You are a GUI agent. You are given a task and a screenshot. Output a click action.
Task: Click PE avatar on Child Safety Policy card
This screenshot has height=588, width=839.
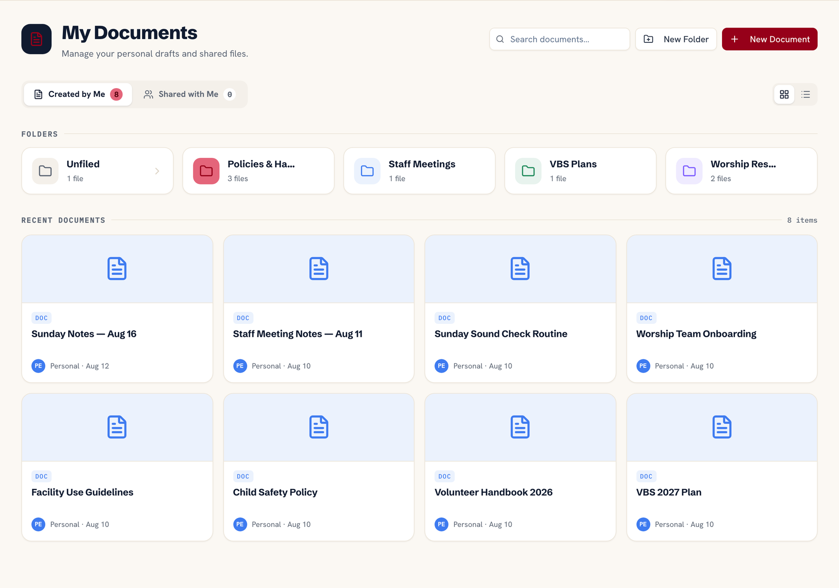(240, 524)
